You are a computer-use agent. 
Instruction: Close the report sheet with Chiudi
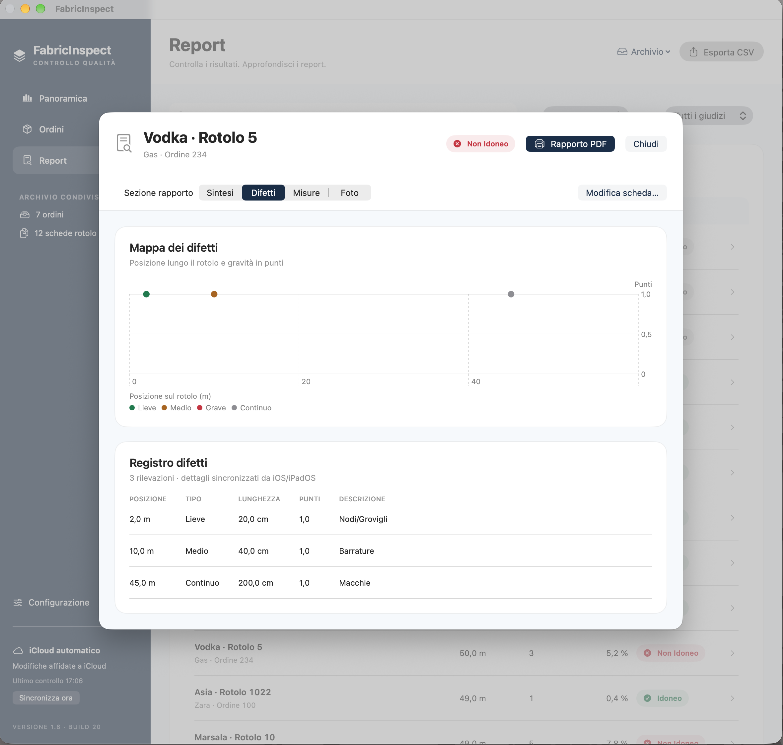coord(646,144)
